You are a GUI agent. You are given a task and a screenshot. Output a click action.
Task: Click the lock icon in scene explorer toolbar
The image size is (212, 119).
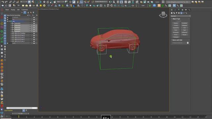click(x=28, y=13)
